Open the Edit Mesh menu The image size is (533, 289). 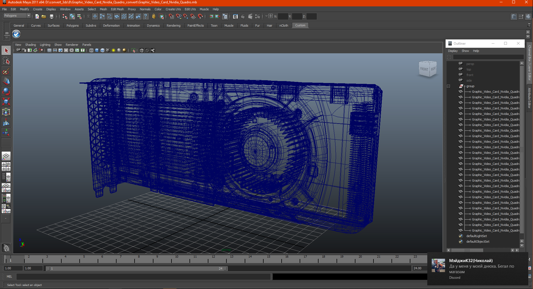[x=117, y=9]
